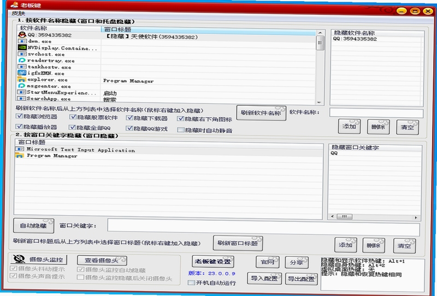Click the app icon in title bar
This screenshot has width=437, height=296.
click(14, 5)
